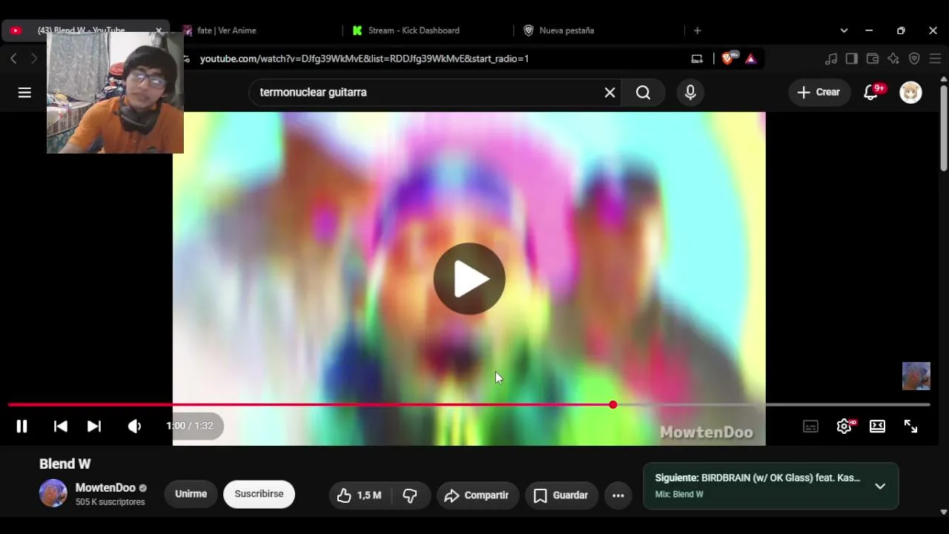Skip to the next video
Image resolution: width=949 pixels, height=534 pixels.
(x=93, y=426)
